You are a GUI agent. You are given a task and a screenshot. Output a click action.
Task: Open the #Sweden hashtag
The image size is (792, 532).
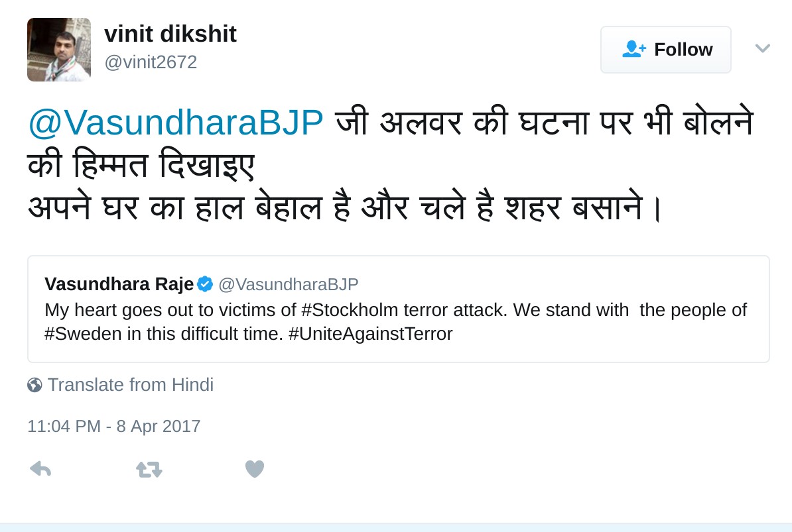click(83, 333)
